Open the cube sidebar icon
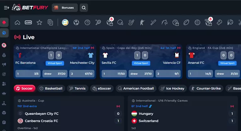This screenshot has width=241, height=131. pyautogui.click(x=4, y=113)
